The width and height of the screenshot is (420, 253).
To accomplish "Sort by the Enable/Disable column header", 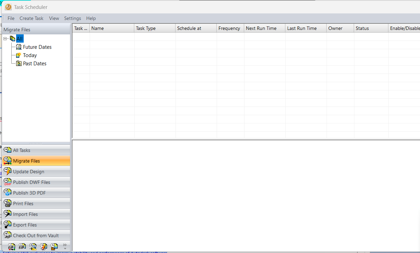I will [x=405, y=28].
